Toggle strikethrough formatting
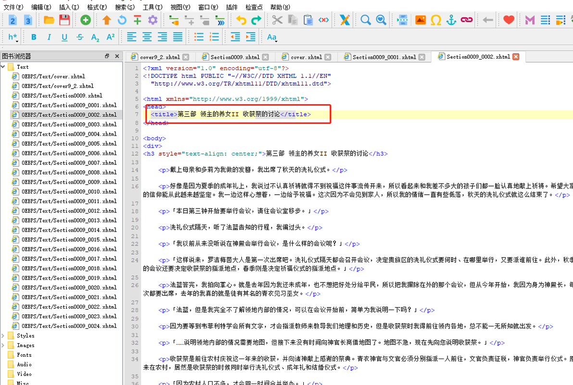573x385 pixels. coord(80,37)
